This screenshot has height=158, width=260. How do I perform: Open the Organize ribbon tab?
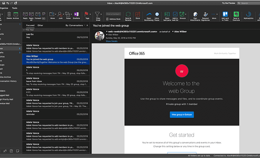pyautogui.click(x=4, y=8)
